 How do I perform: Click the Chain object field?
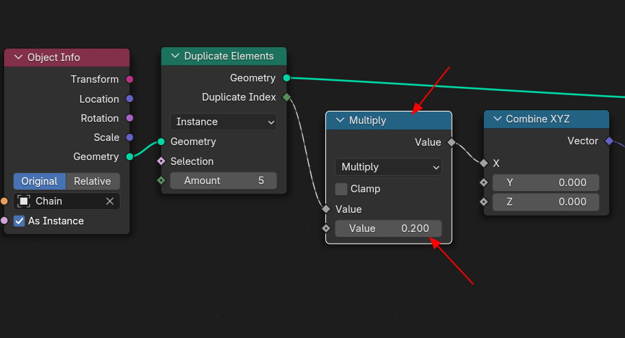[66, 201]
